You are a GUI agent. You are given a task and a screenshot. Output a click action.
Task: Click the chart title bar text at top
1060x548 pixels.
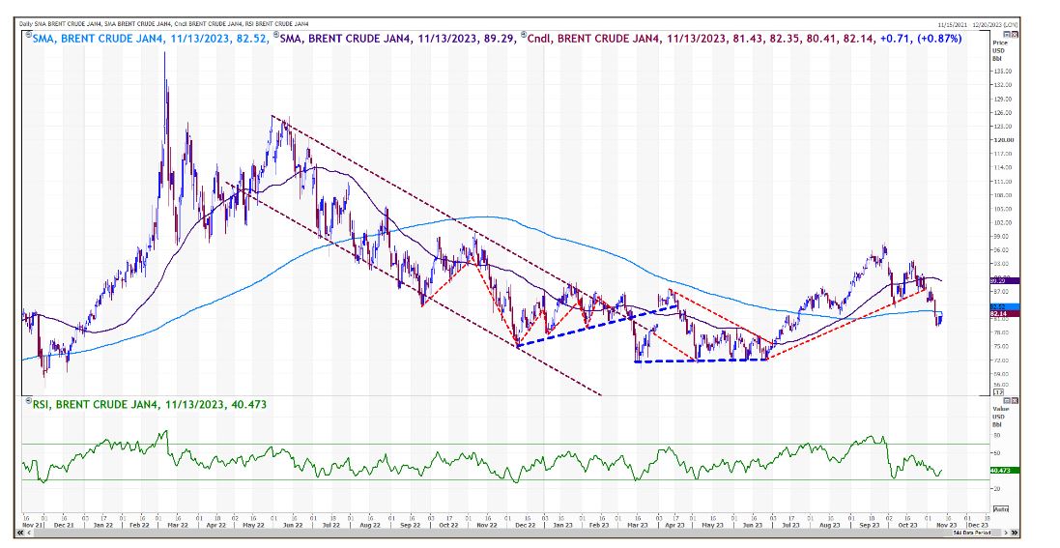click(164, 23)
